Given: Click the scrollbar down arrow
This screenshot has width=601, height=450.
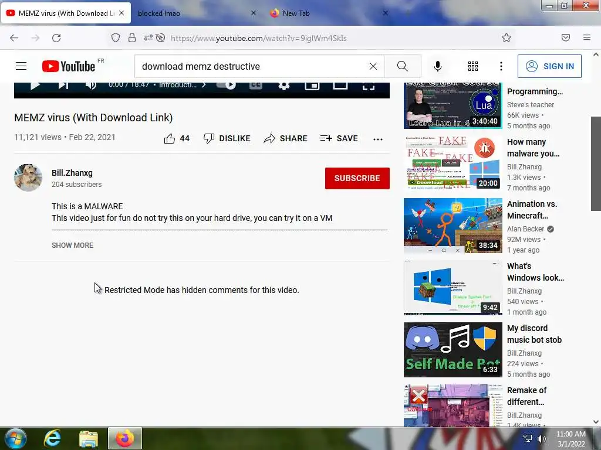Looking at the screenshot, I should point(596,422).
